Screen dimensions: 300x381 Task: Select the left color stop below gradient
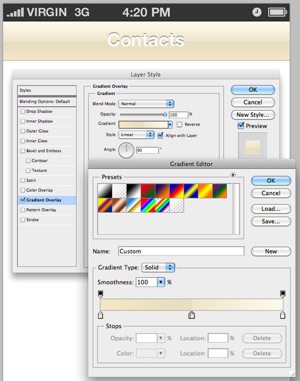coord(100,315)
